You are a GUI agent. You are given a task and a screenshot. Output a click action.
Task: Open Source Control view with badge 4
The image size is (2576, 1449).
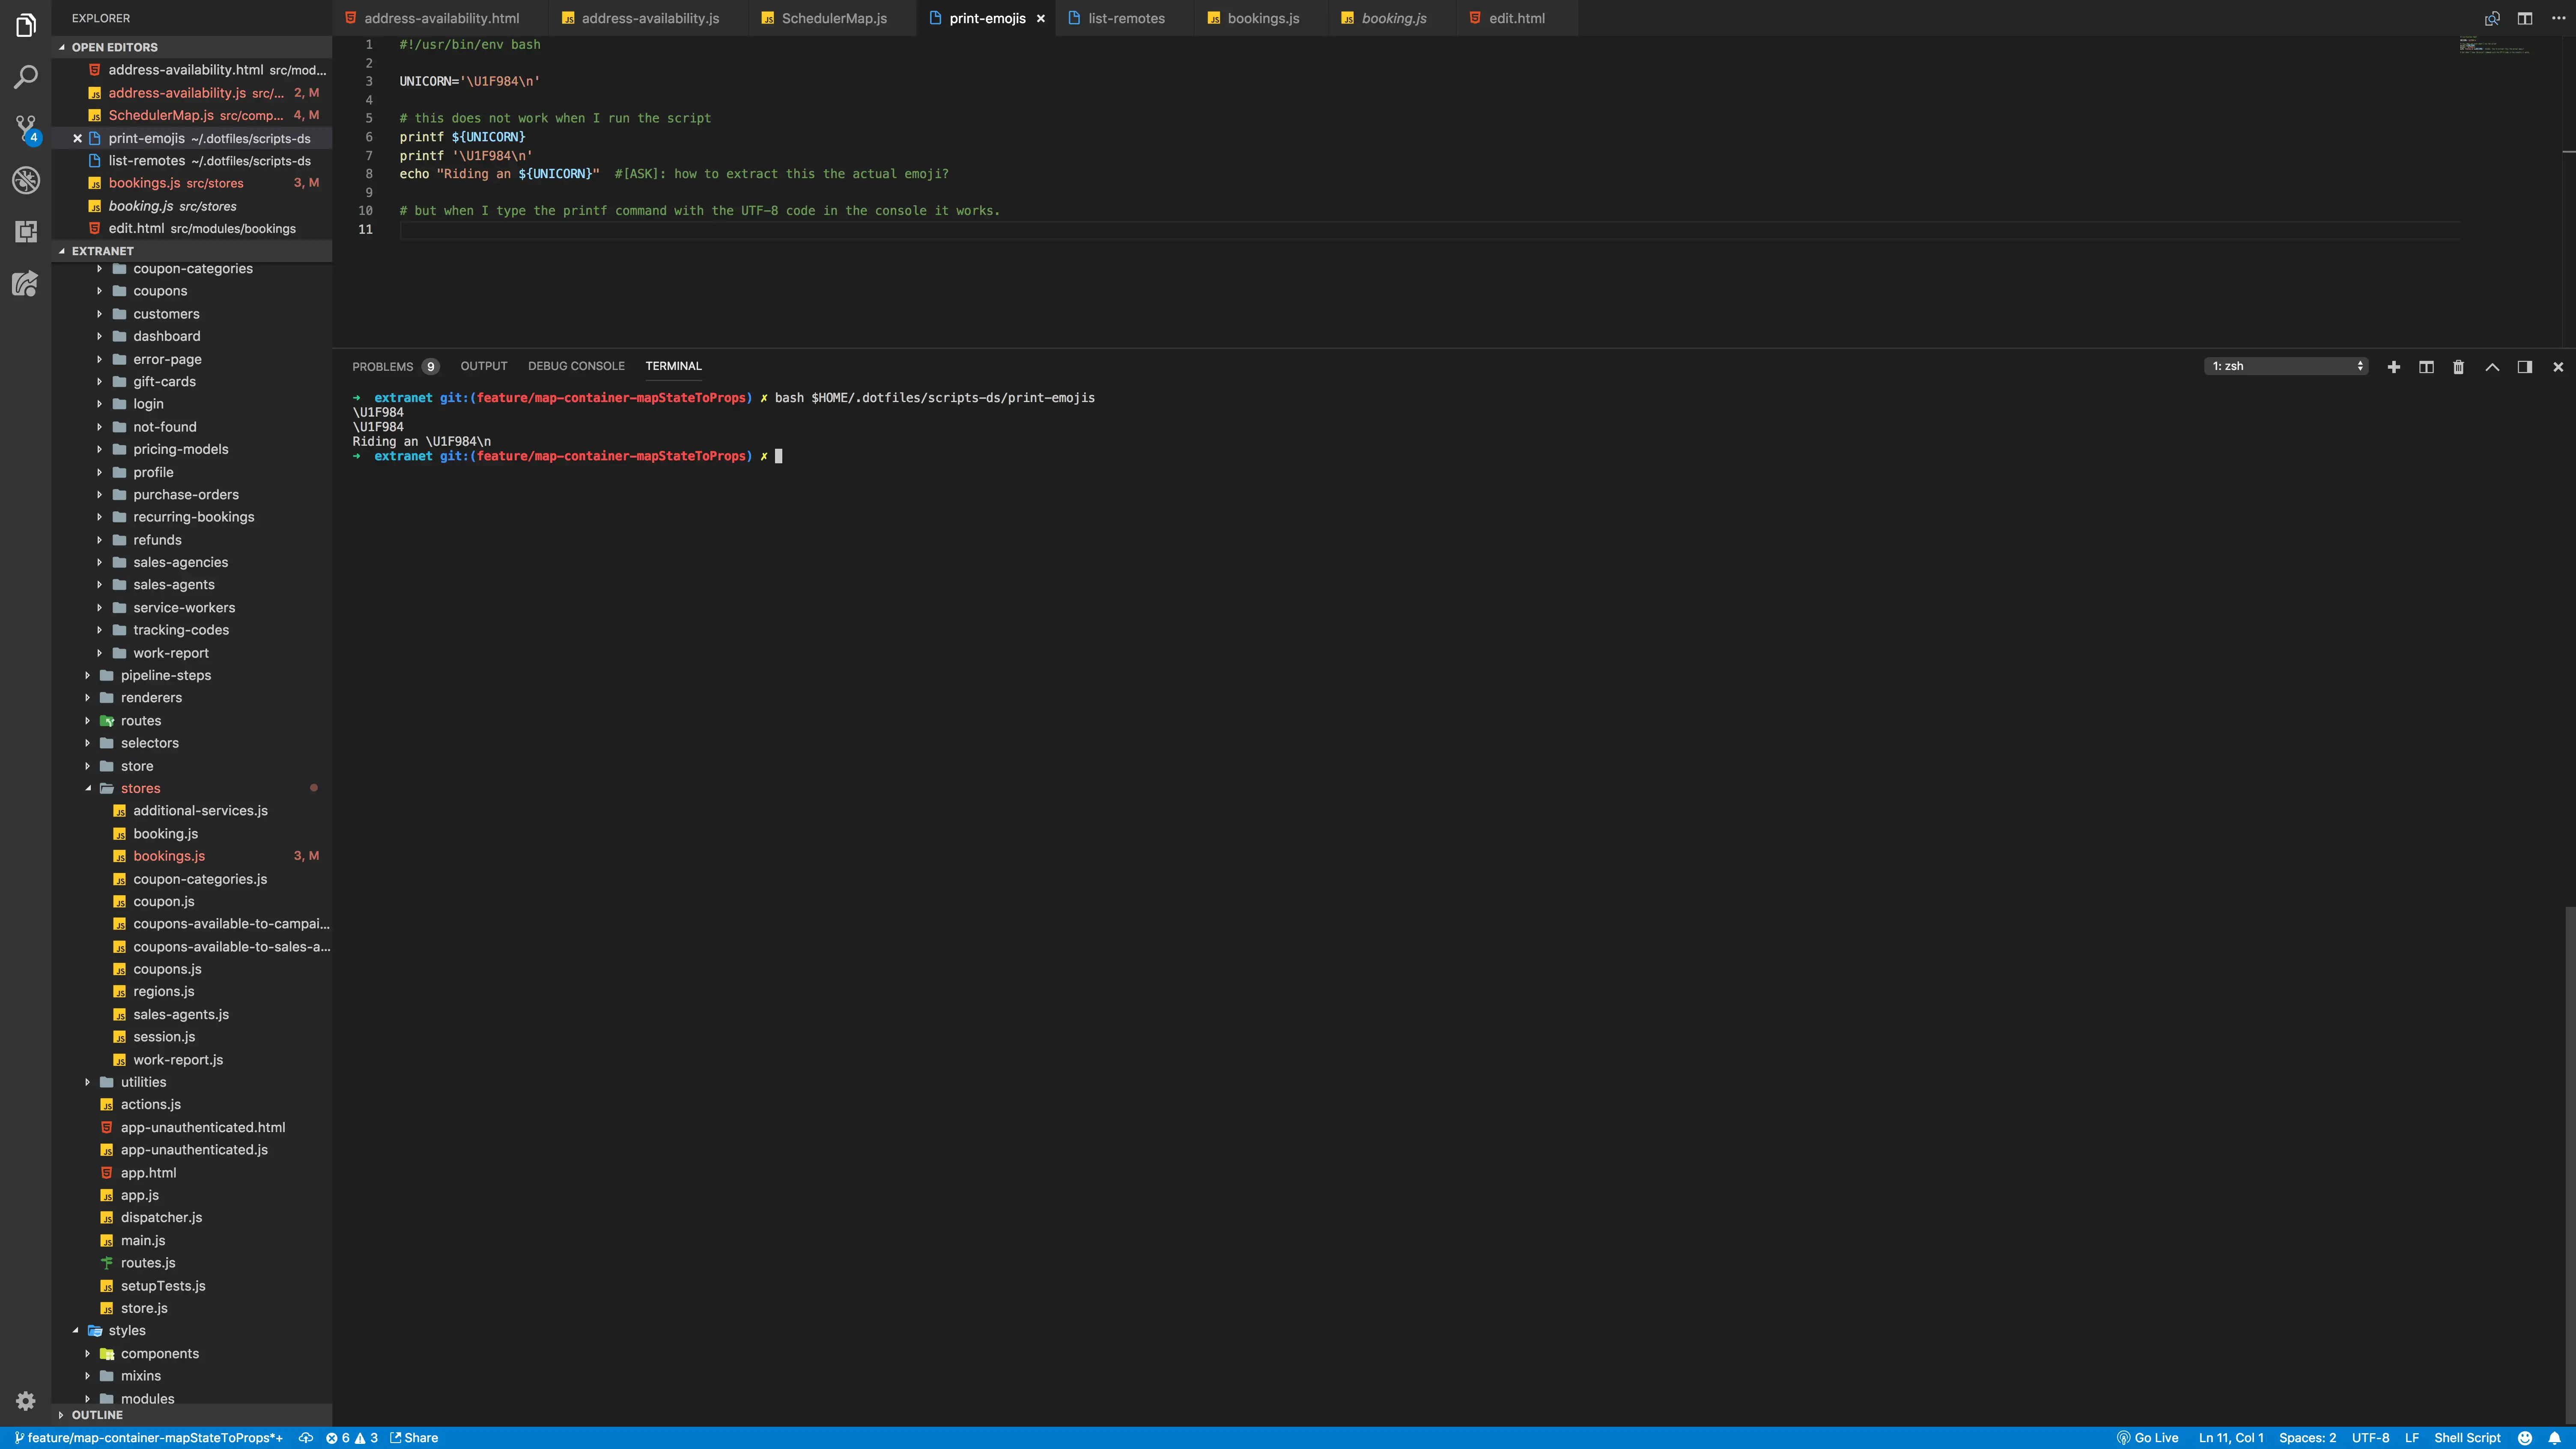click(26, 129)
